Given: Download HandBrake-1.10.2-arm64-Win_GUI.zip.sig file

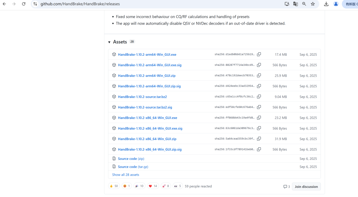Looking at the screenshot, I should click(149, 86).
